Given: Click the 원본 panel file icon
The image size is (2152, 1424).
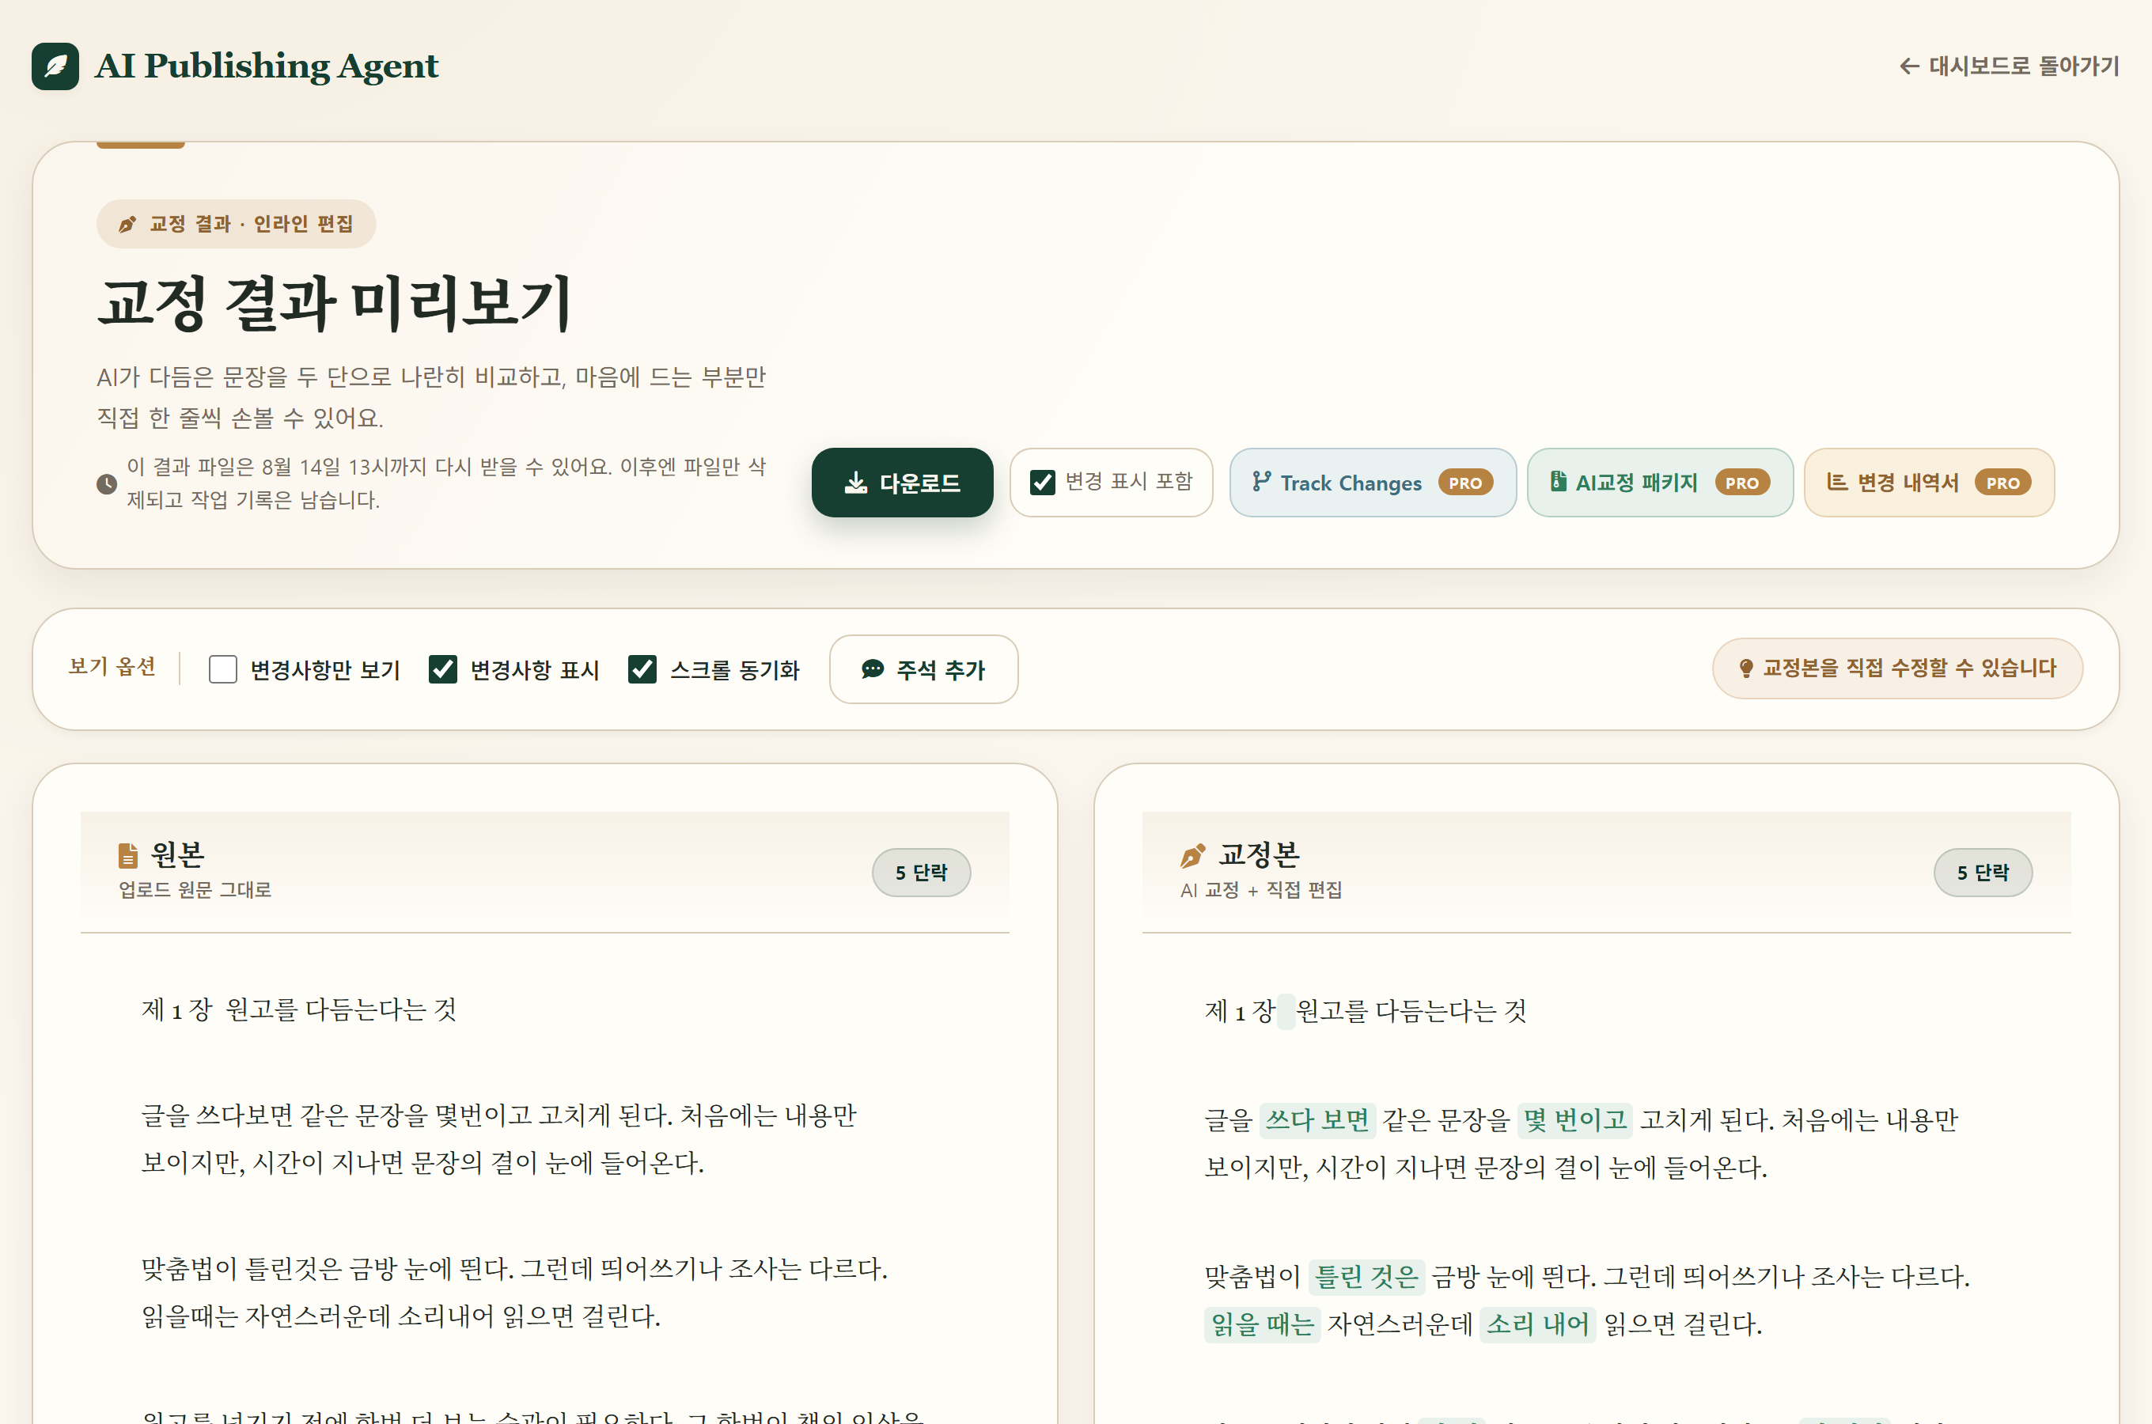Looking at the screenshot, I should tap(128, 854).
